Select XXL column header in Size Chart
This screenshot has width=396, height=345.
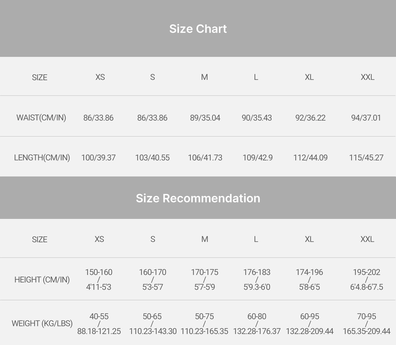pyautogui.click(x=367, y=77)
